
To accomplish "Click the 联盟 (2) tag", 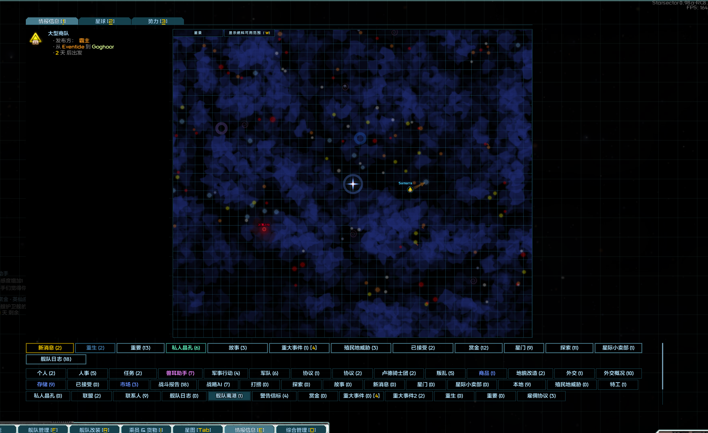I will 92,396.
